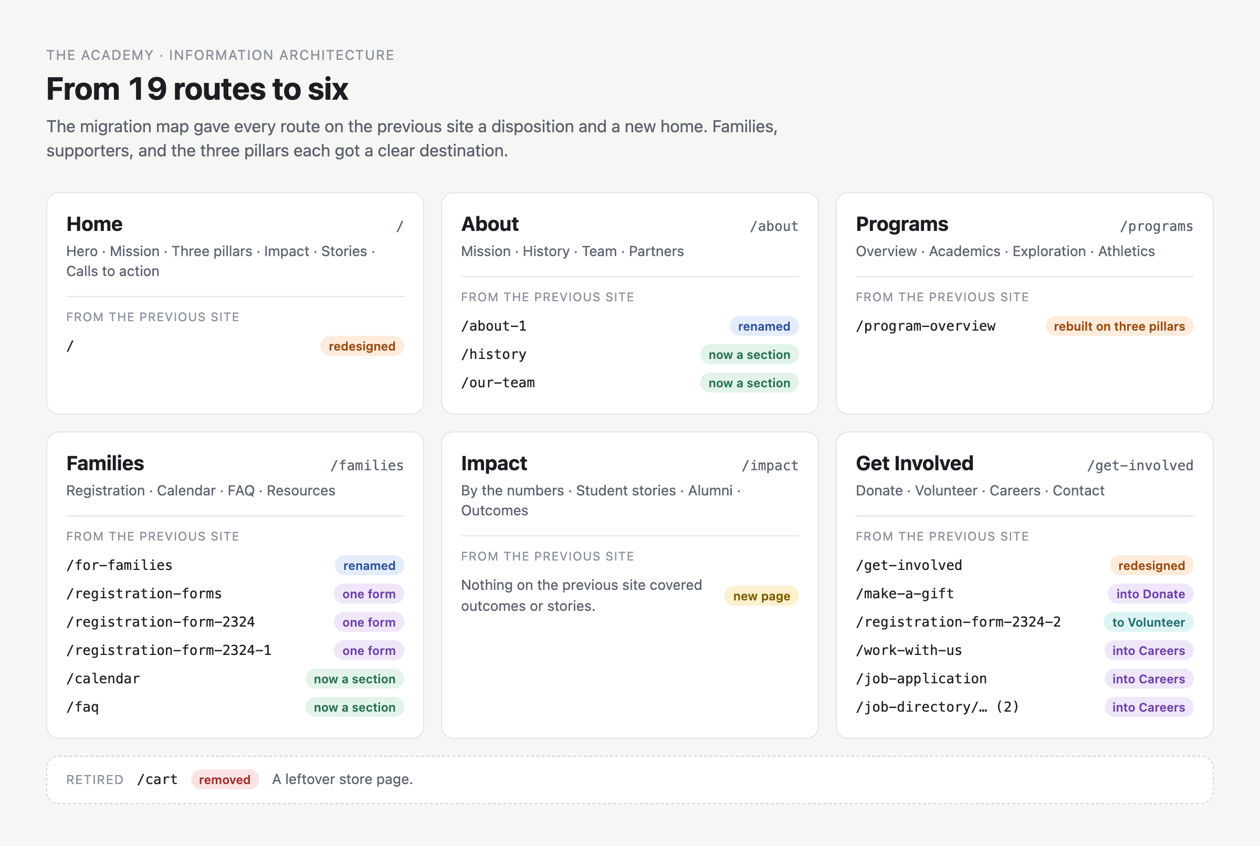Click the /work-with-us route
1260x846 pixels.
[x=909, y=650]
